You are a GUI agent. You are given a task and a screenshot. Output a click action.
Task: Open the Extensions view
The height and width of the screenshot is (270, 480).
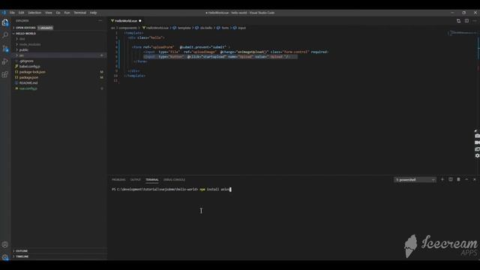pos(5,74)
